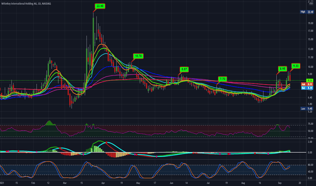
Task: Click 19.00 on the price scale
Action: (x=310, y=23)
